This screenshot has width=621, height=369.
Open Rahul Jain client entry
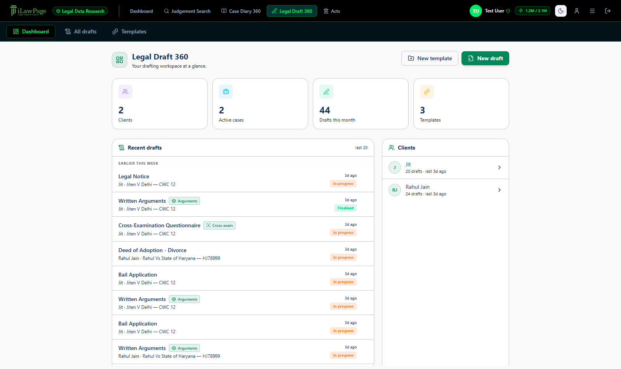(x=446, y=190)
